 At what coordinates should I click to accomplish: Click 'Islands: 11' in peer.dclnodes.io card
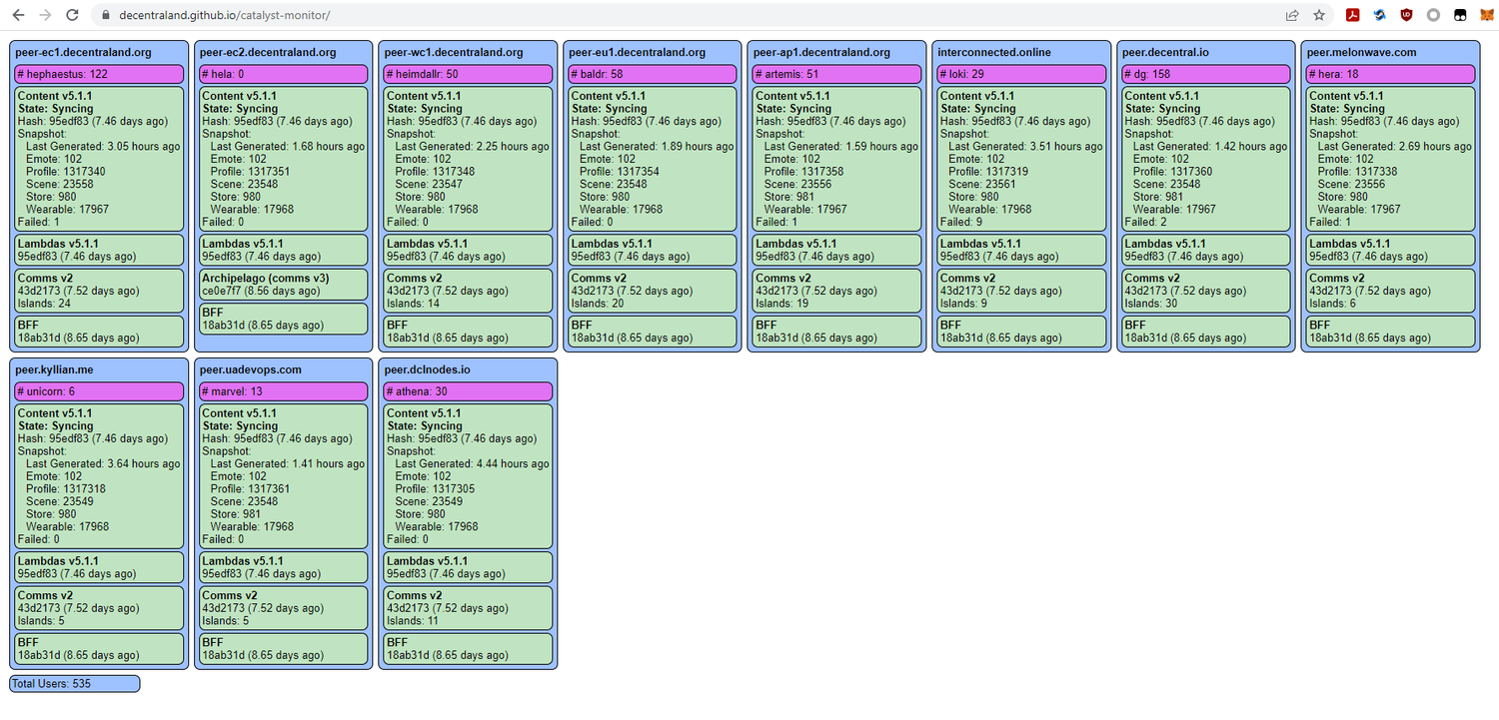coord(413,621)
